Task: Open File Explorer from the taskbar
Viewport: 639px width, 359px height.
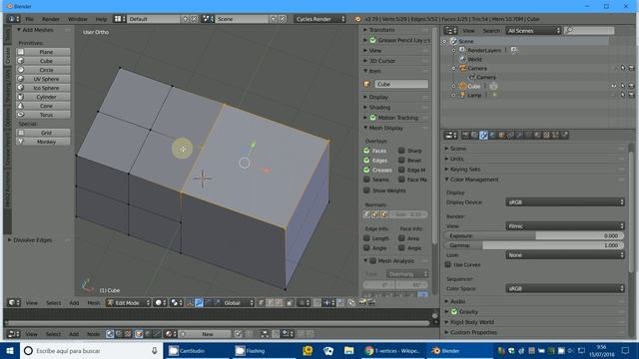Action: coord(348,350)
